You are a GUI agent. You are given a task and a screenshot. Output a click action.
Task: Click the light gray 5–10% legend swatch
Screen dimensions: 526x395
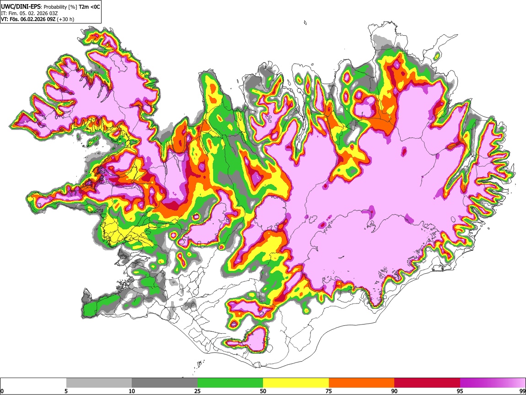99,383
